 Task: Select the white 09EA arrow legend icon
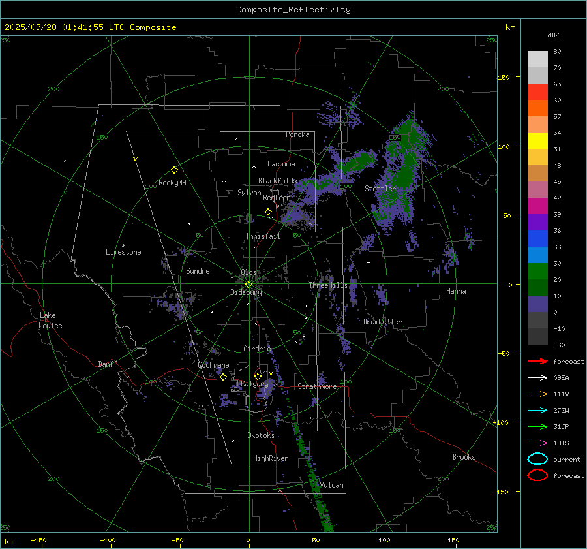pos(537,377)
